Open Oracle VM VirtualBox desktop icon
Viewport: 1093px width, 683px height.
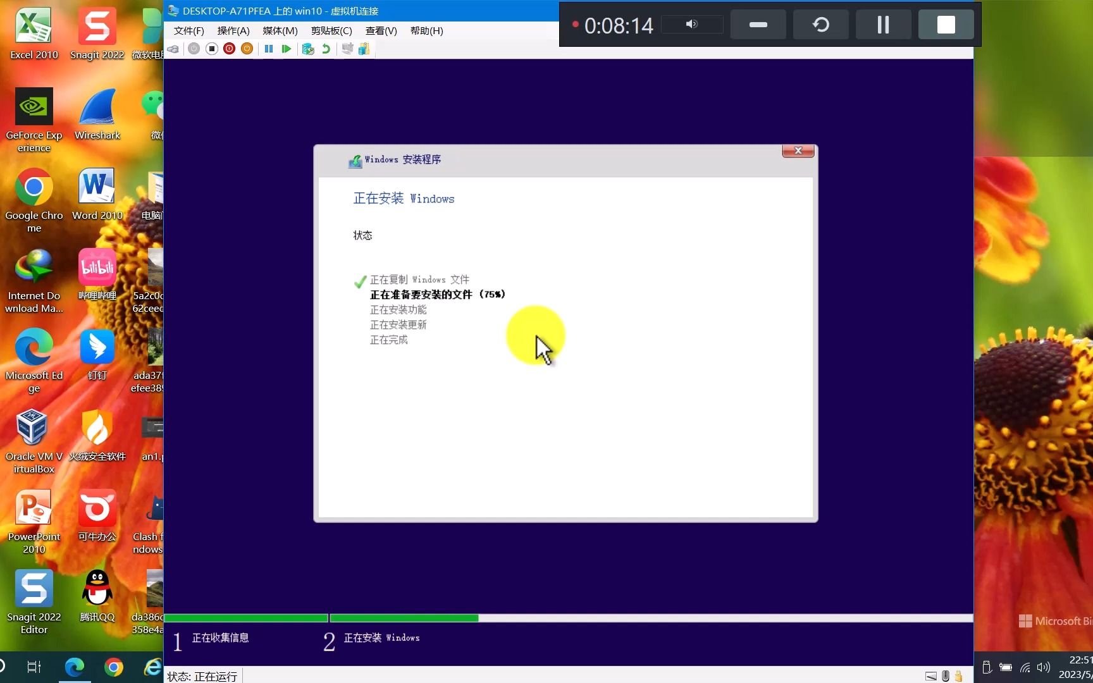34,441
